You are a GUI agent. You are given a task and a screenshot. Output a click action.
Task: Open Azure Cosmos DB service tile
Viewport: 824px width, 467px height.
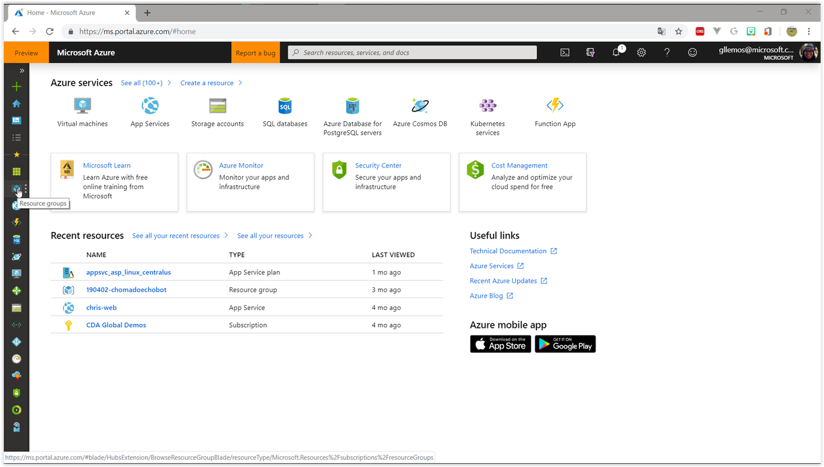420,112
